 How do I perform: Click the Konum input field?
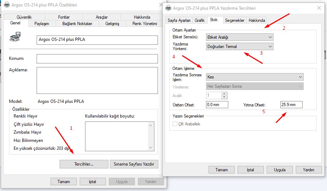coord(97,59)
